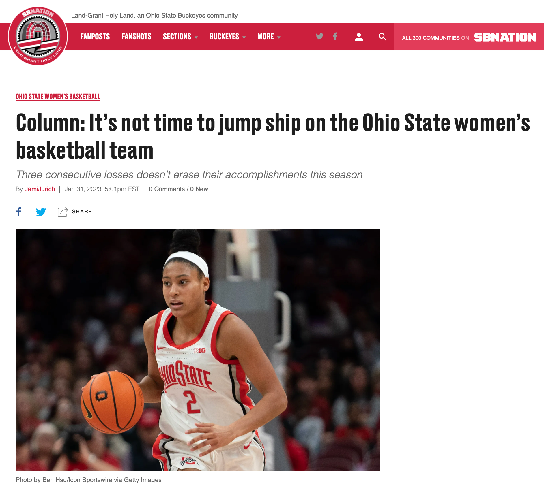Open Twitter icon in navigation bar
This screenshot has height=501, width=544.
(319, 37)
